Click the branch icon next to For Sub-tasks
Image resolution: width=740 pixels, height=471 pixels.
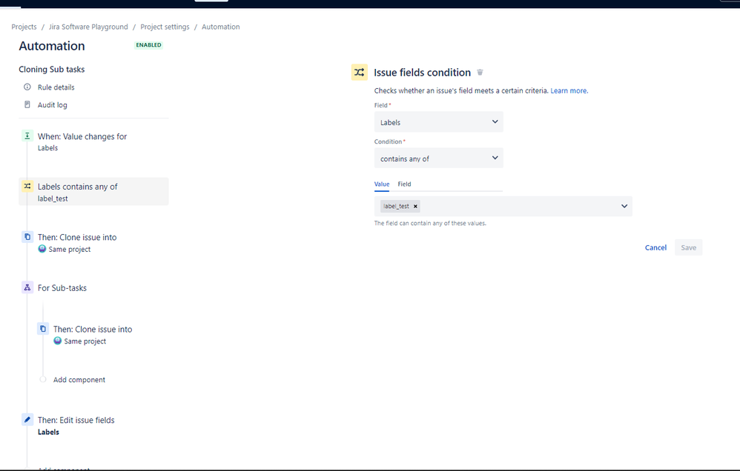tap(27, 287)
